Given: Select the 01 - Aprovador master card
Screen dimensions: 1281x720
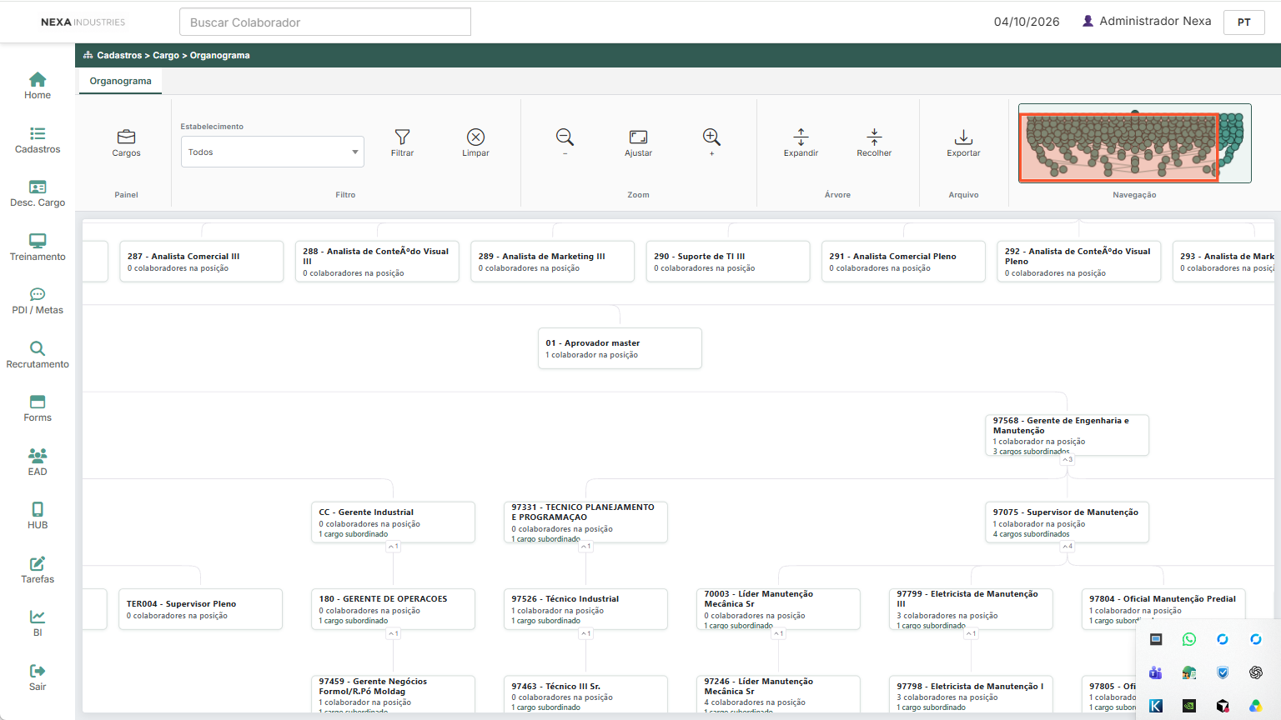Looking at the screenshot, I should coord(620,348).
